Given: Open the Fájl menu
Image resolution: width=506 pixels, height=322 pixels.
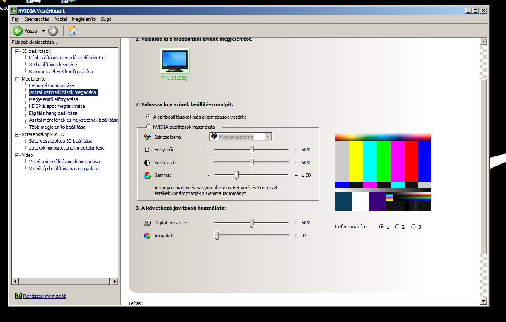Looking at the screenshot, I should [x=16, y=19].
